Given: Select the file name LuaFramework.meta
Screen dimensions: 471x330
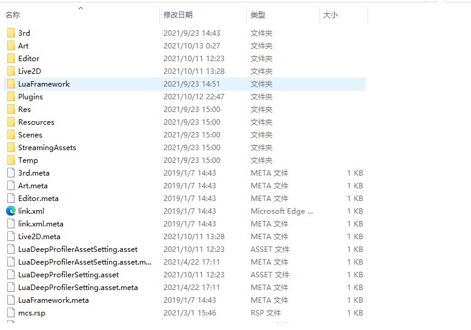Looking at the screenshot, I should point(53,300).
